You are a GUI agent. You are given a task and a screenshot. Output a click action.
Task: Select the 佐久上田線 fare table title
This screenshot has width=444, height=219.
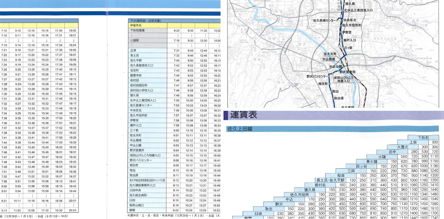pyautogui.click(x=240, y=129)
